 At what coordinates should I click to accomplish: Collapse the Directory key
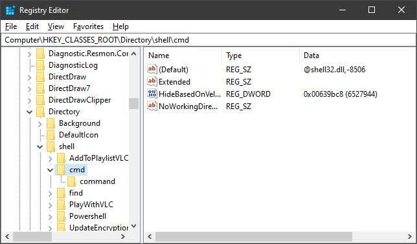(x=30, y=112)
